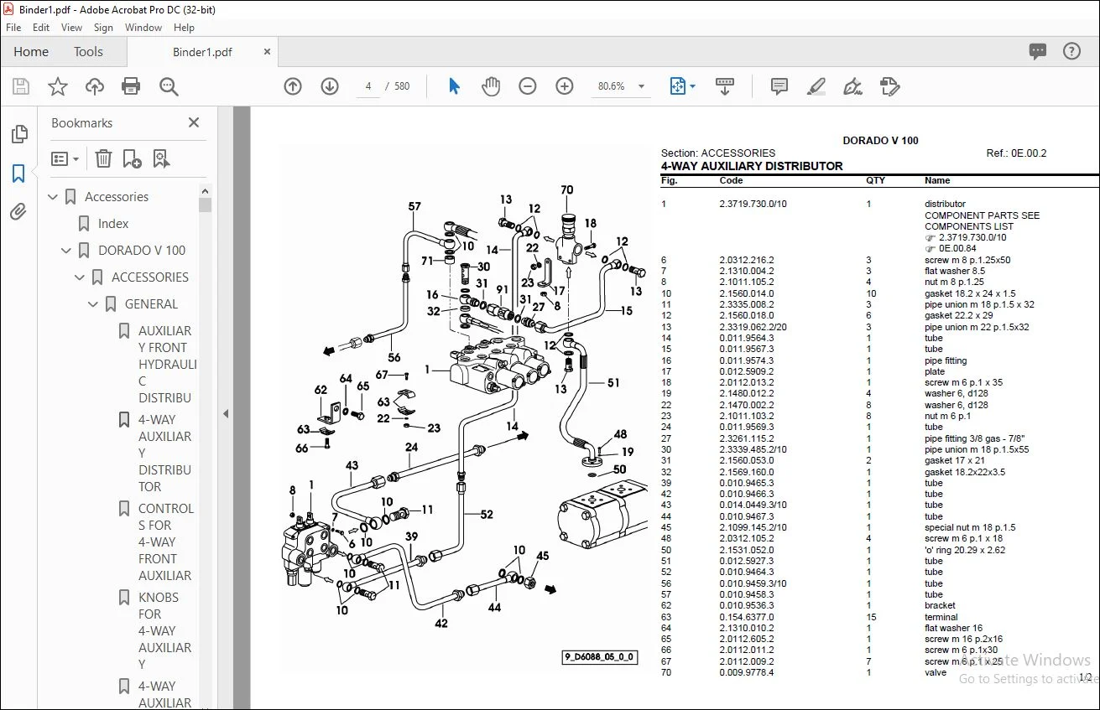Screen dimensions: 1100x710
Task: Find the current bookmark
Action: tap(162, 158)
